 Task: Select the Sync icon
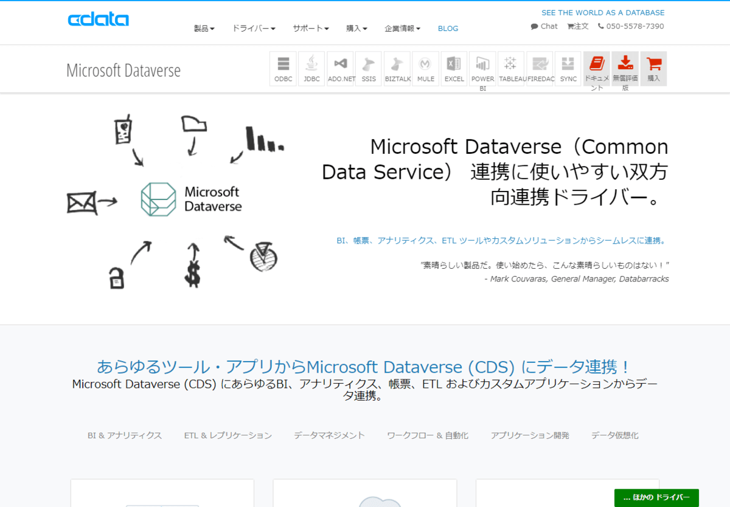tap(568, 69)
